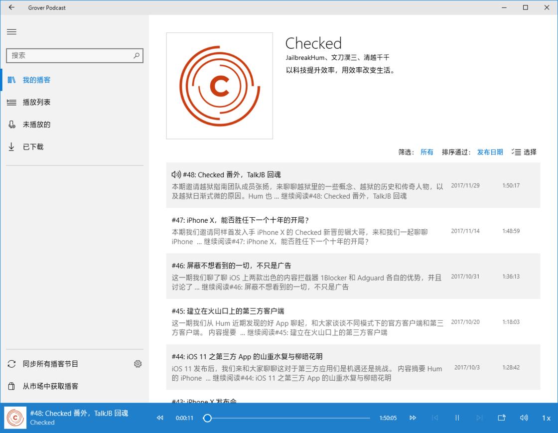Click duration 1:48:59 on episode #47

coord(511,231)
